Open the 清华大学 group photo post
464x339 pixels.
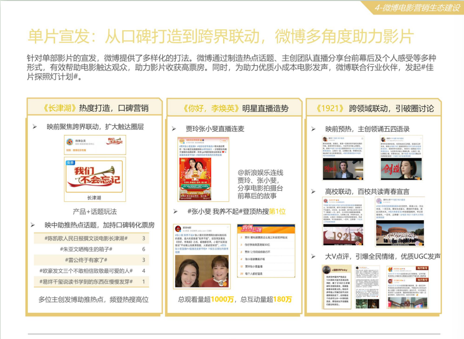click(x=400, y=221)
